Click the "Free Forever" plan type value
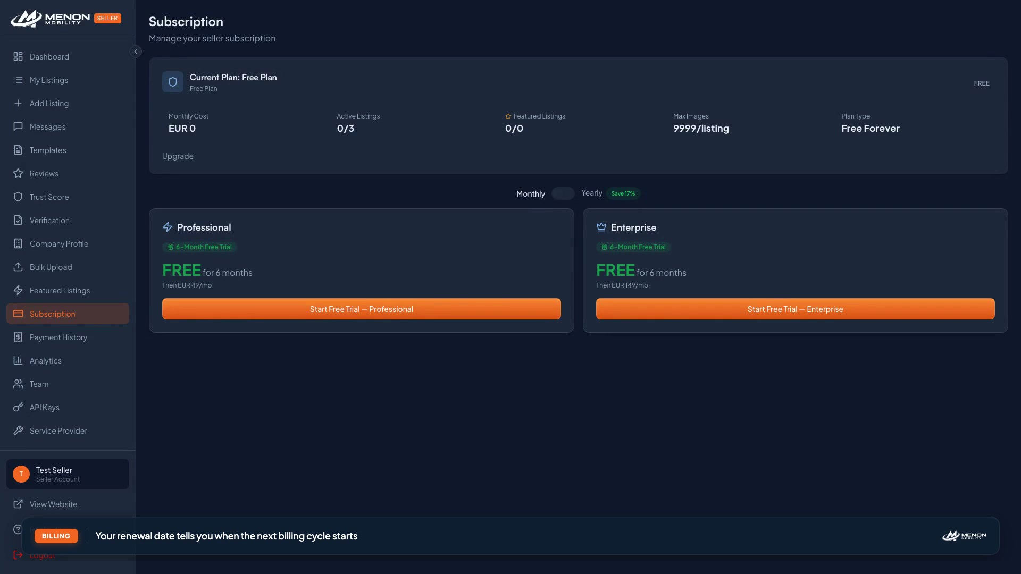 871,129
